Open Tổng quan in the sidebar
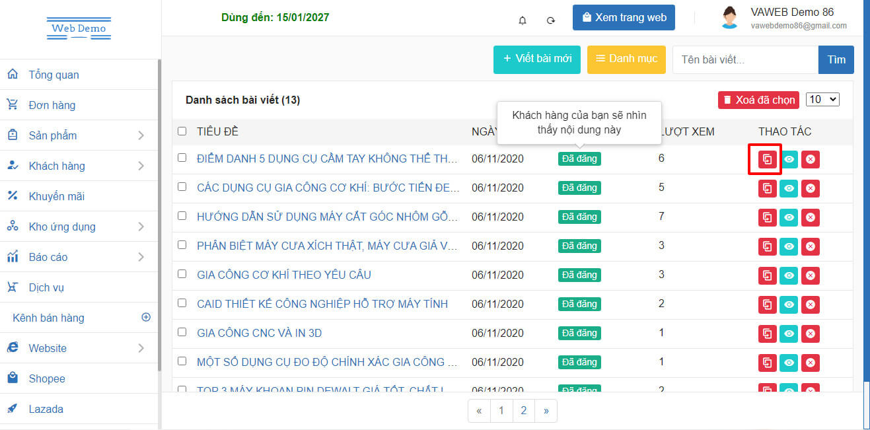Screen dimensions: 870x430 click(x=54, y=75)
